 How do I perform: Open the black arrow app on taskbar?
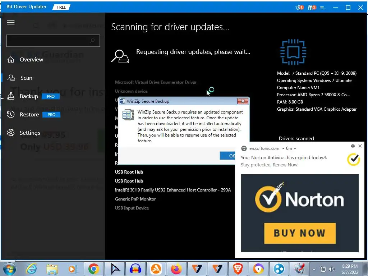coord(115,269)
